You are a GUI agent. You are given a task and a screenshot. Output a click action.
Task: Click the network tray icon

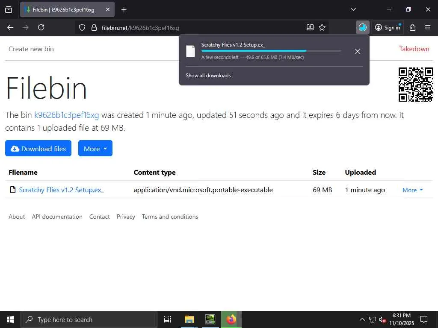click(373, 319)
